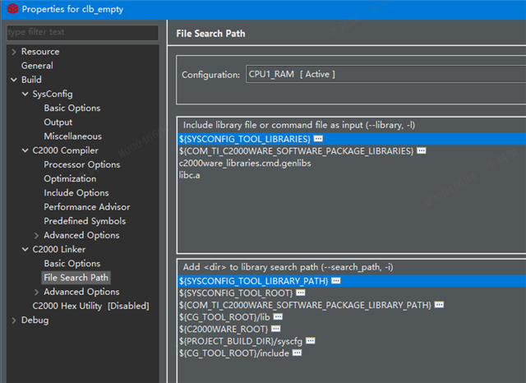Collapse the C2000 Compiler node

[25, 150]
